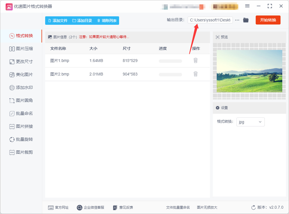The image size is (289, 214).
Task: Switch to 图片压缩 in sidebar
Action: pos(21,49)
